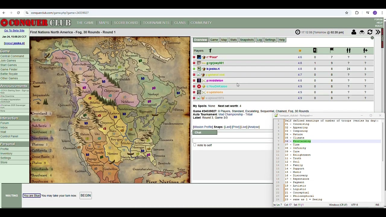Open Central Command in the sidebar

click(x=12, y=56)
